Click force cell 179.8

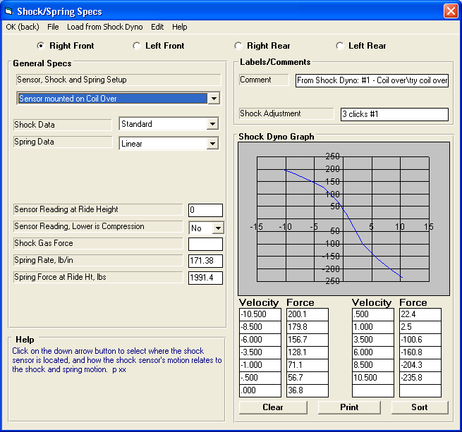(x=308, y=327)
